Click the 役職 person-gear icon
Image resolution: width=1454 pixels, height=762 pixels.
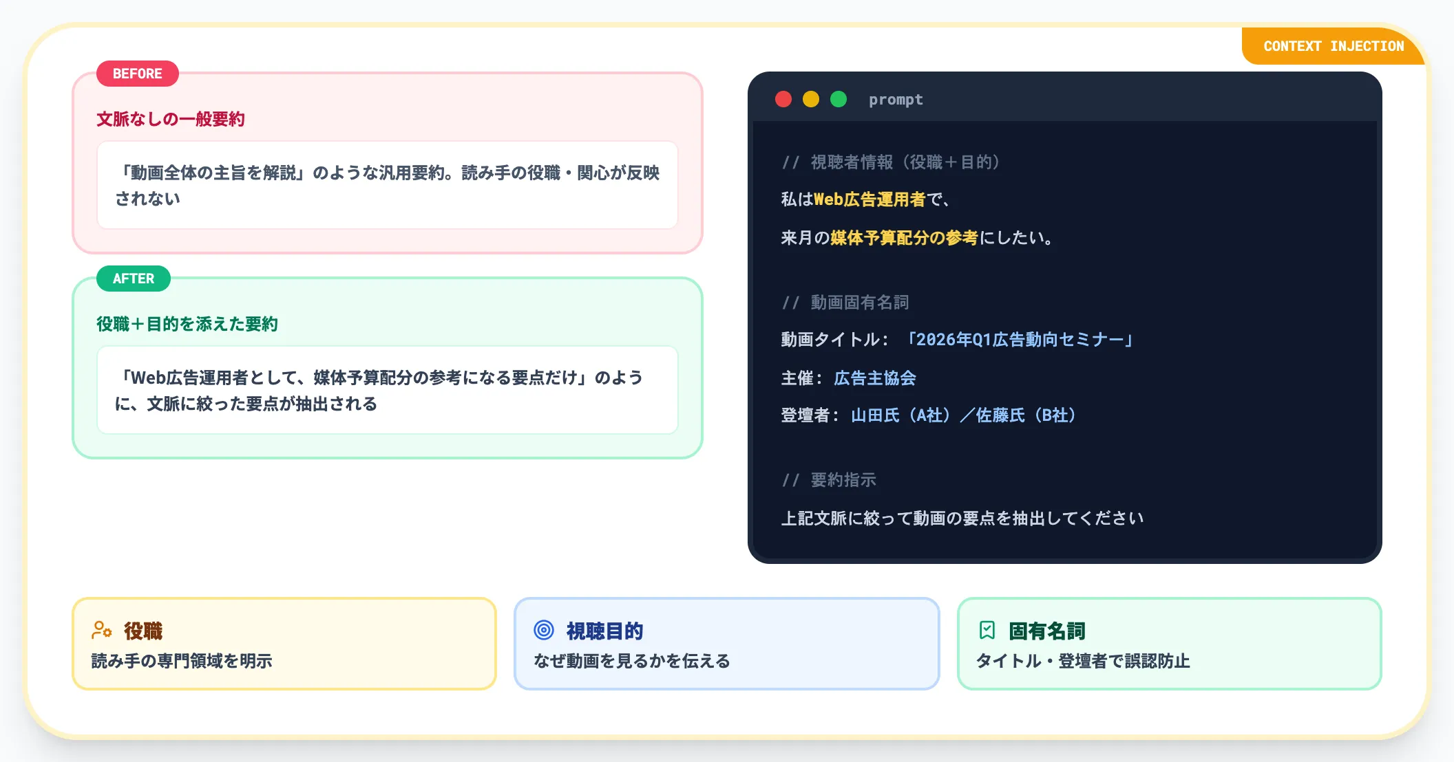pyautogui.click(x=102, y=630)
